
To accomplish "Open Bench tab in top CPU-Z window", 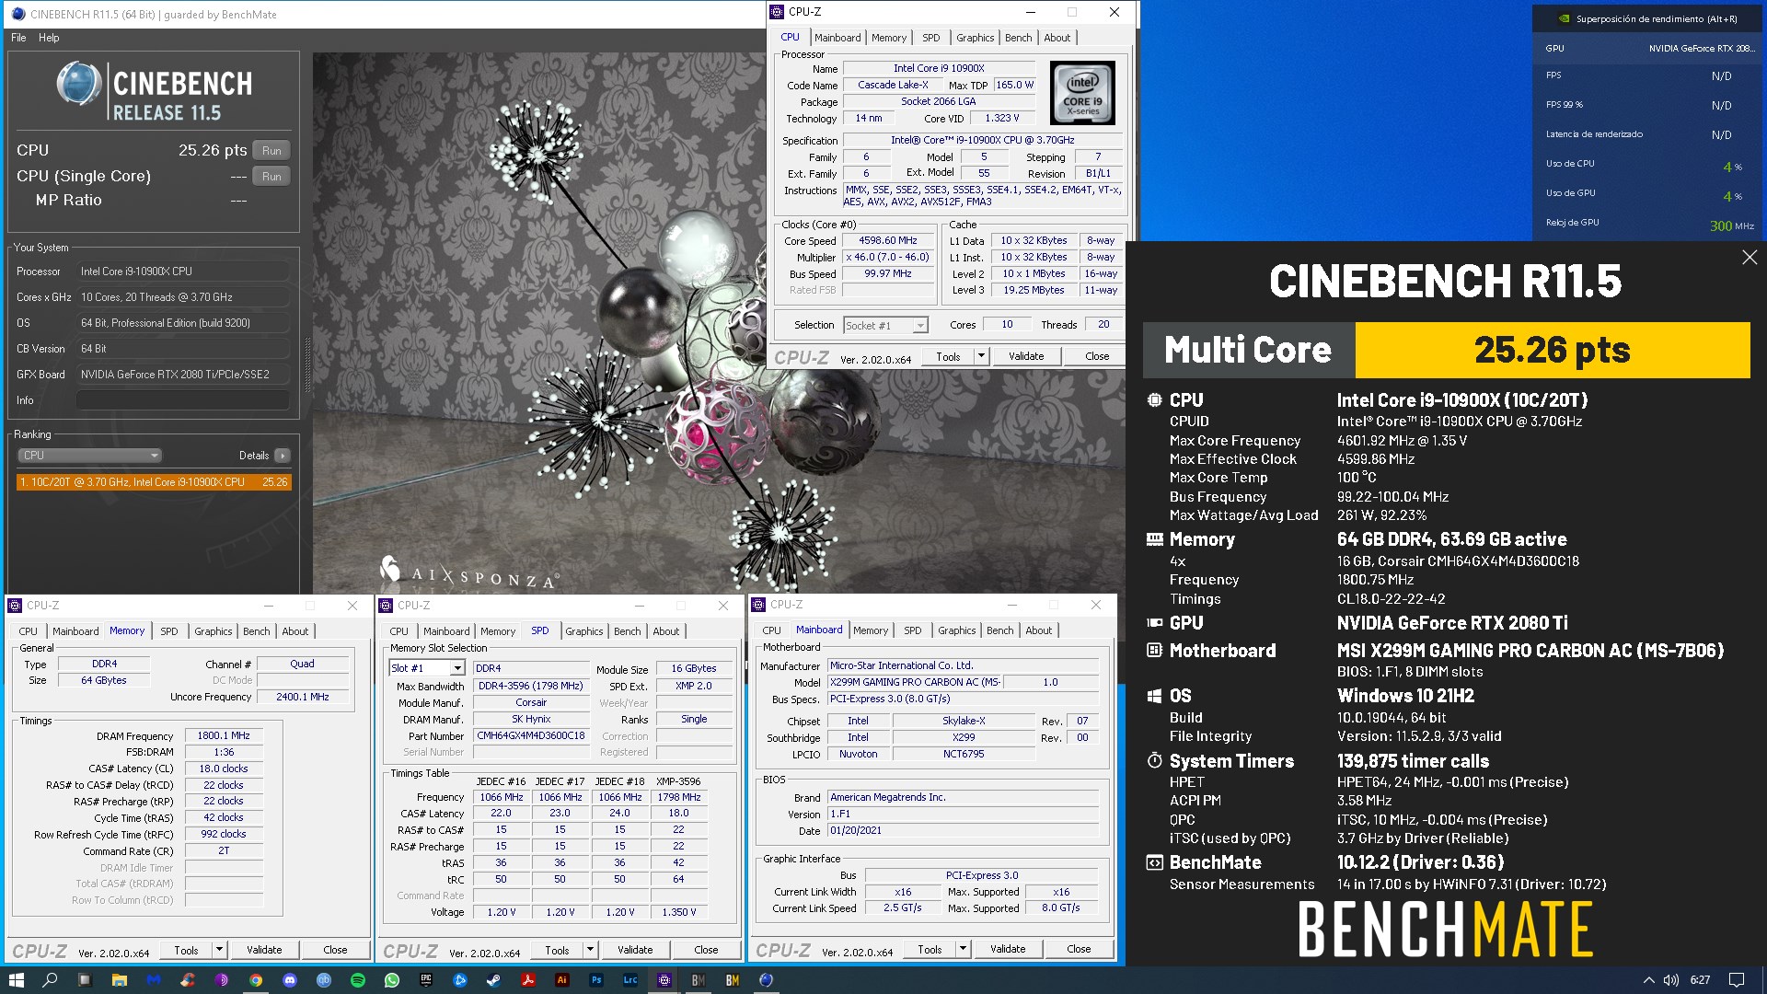I will (1019, 38).
